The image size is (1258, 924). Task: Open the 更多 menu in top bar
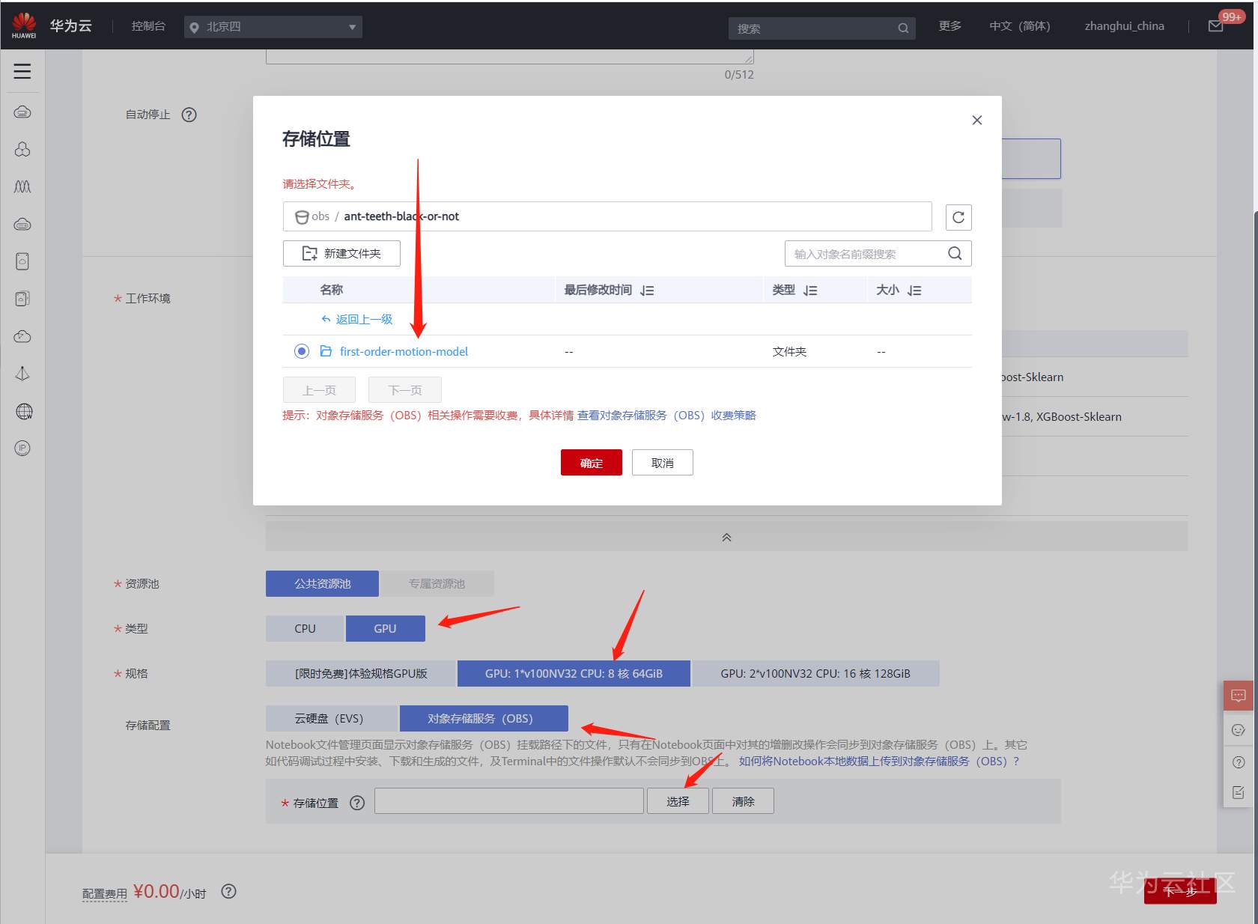pyautogui.click(x=950, y=26)
